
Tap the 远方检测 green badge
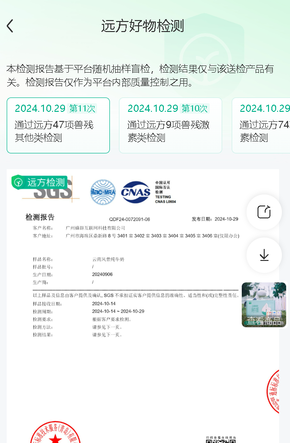pyautogui.click(x=40, y=182)
